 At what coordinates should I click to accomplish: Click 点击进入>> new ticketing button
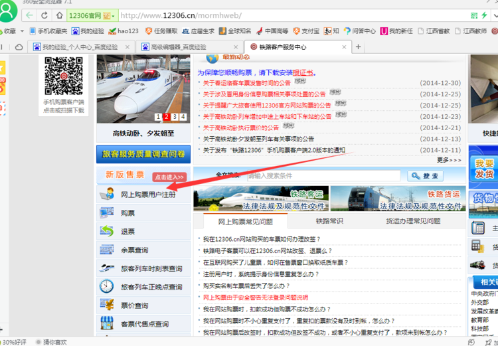tap(169, 177)
